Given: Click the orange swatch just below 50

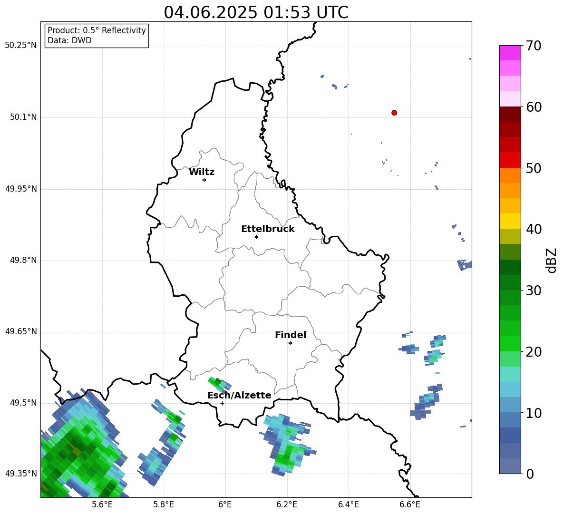Looking at the screenshot, I should pos(510,175).
